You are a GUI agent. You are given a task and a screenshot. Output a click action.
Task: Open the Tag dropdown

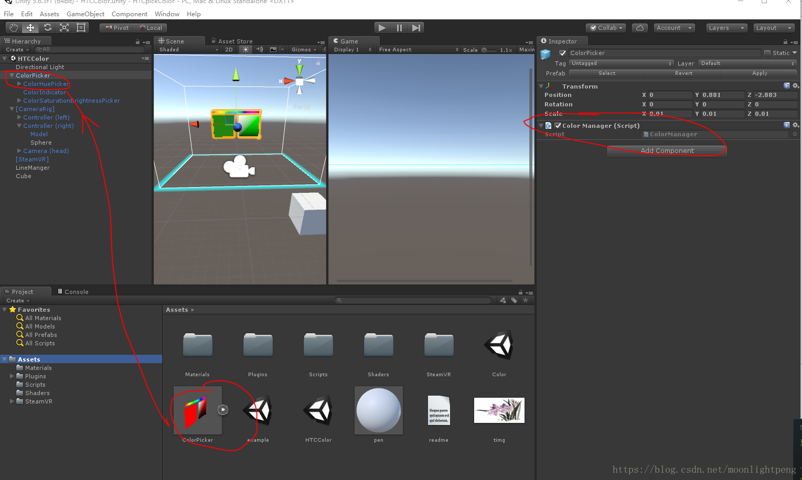(x=621, y=63)
